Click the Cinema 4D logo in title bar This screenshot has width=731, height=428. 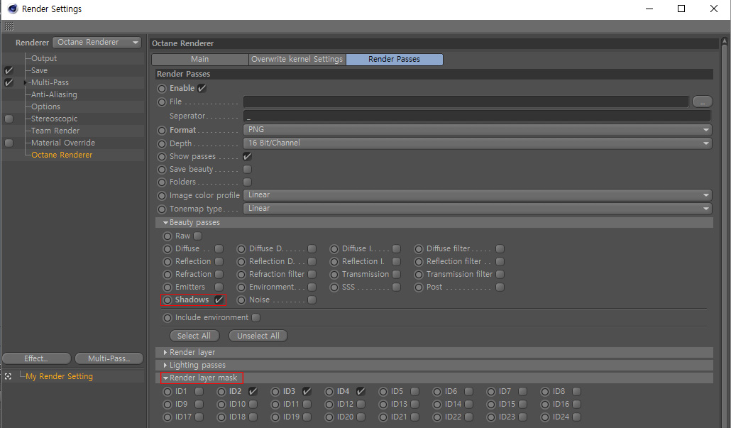coord(12,9)
